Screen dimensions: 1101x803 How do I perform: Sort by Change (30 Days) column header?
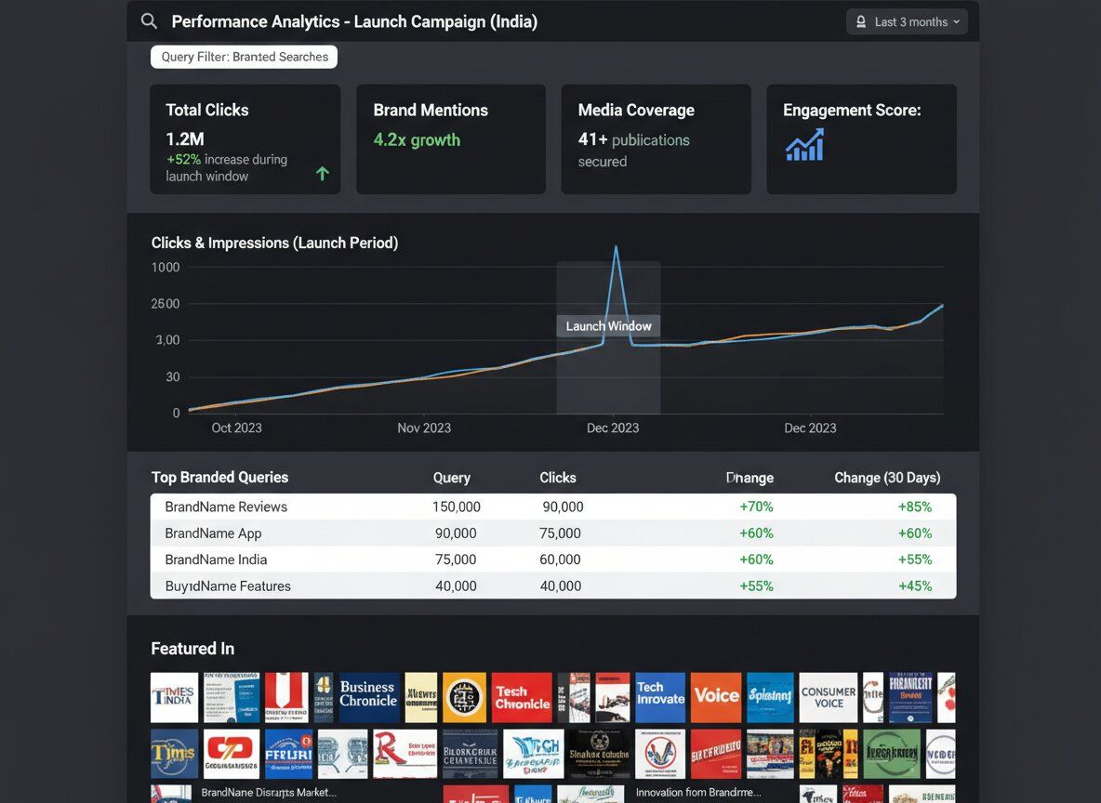(887, 478)
